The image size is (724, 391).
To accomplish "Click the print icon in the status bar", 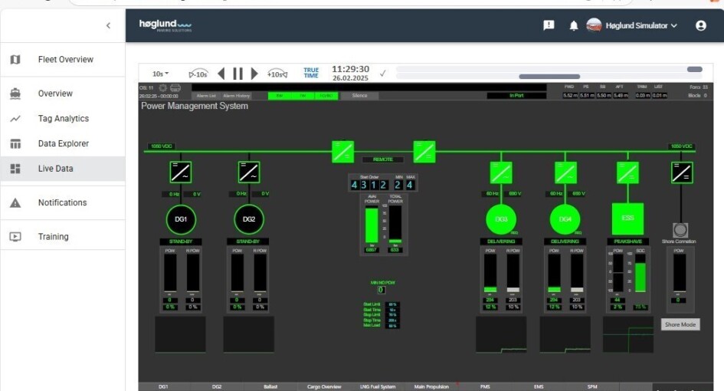I will click(175, 88).
